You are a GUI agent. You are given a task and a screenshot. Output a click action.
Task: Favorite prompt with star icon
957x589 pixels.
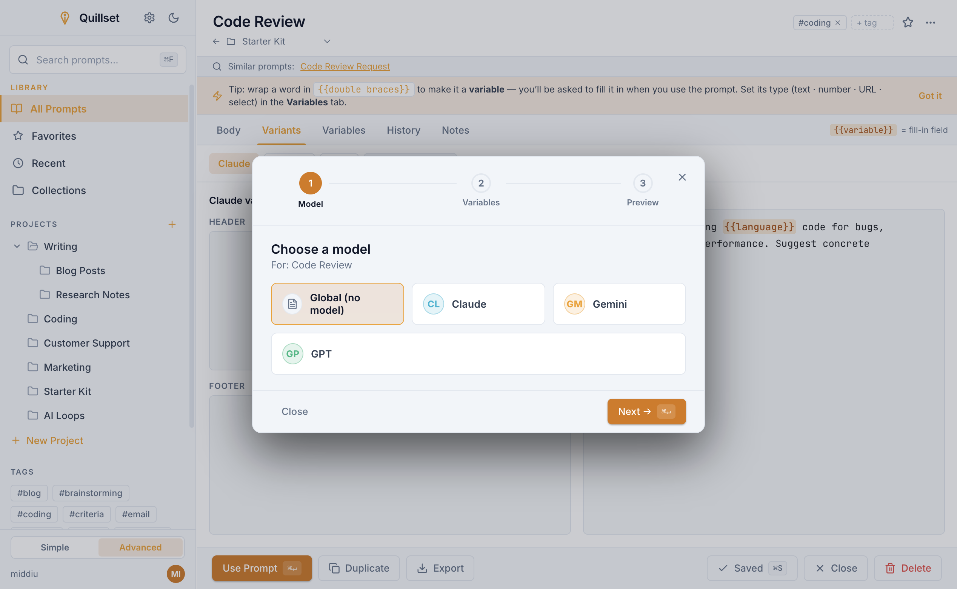pyautogui.click(x=908, y=23)
